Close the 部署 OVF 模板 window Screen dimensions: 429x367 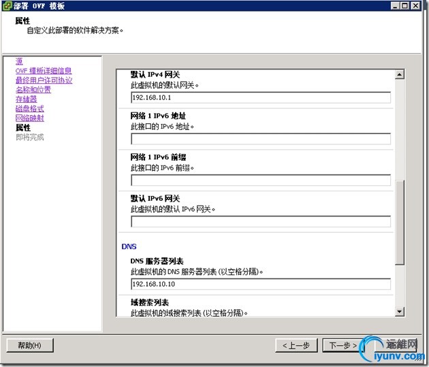[415, 5]
